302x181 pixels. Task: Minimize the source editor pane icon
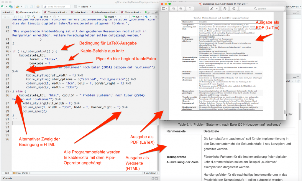pyautogui.click(x=153, y=13)
